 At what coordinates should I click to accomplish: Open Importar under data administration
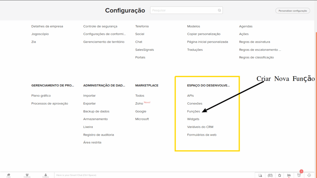(89, 95)
